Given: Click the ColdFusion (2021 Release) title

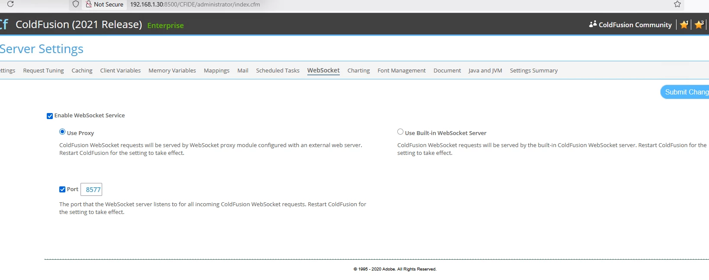Looking at the screenshot, I should pyautogui.click(x=79, y=25).
